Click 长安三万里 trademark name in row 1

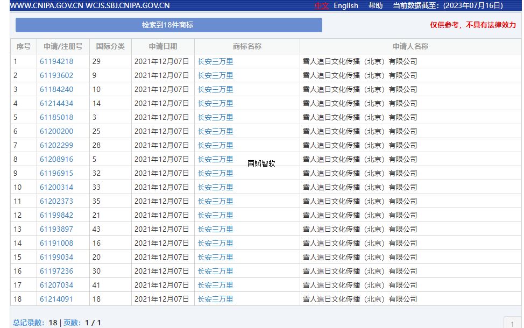tap(215, 61)
